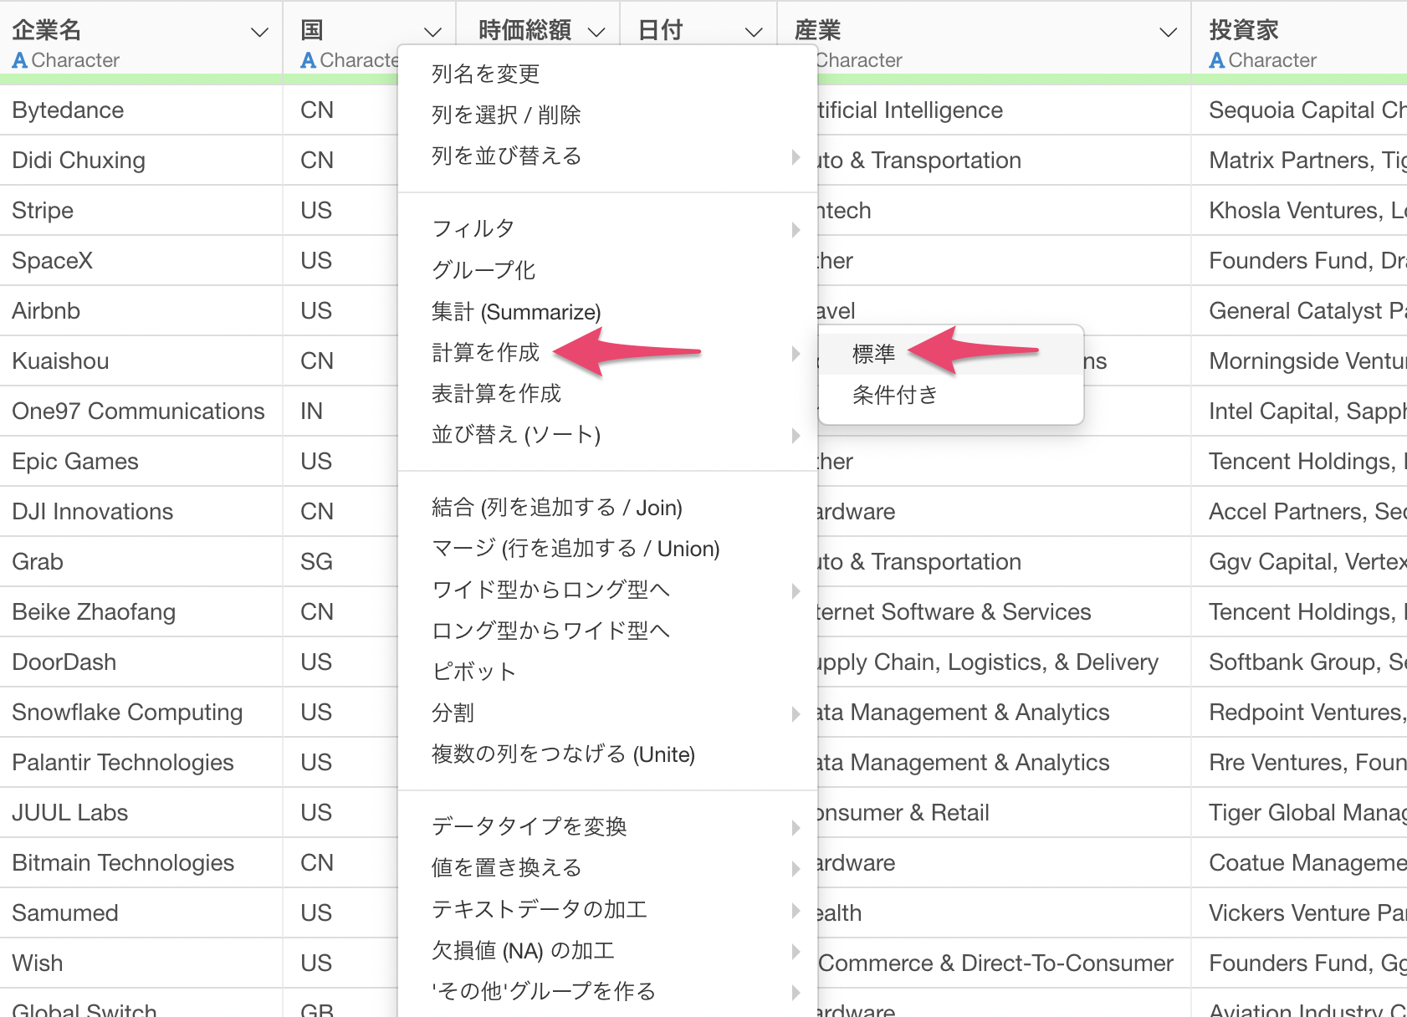The width and height of the screenshot is (1407, 1017).
Task: Open the 国 column dropdown arrow
Action: pos(432,33)
